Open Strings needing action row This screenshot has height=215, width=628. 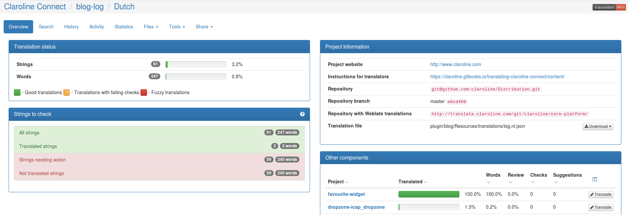tap(159, 160)
